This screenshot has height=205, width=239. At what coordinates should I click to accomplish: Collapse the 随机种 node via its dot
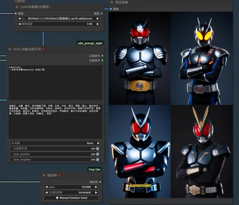[44, 175]
